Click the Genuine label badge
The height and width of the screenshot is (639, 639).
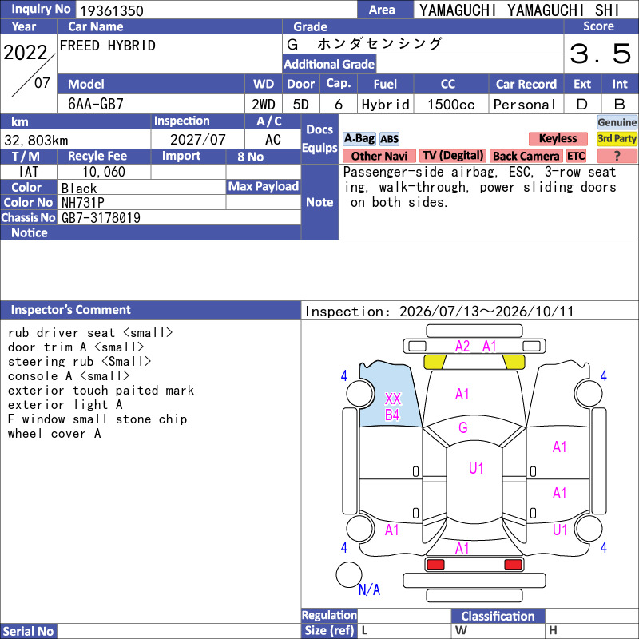pos(617,122)
